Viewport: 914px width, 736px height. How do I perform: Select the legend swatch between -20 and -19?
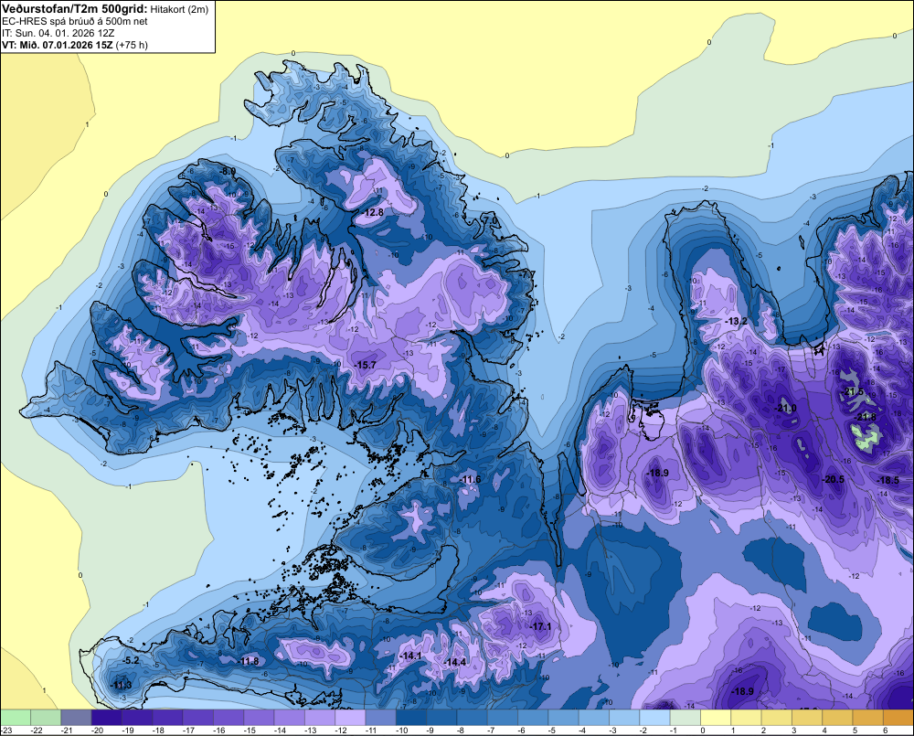(x=107, y=718)
